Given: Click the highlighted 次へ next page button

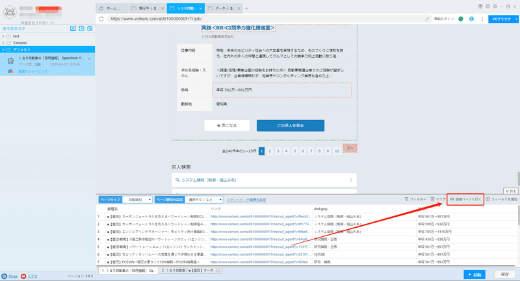Looking at the screenshot, I should coord(350,148).
